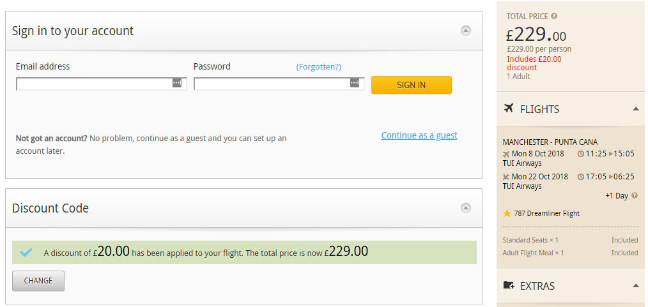Click the Total Price help question-mark icon
This screenshot has height=307, width=648.
(x=554, y=17)
